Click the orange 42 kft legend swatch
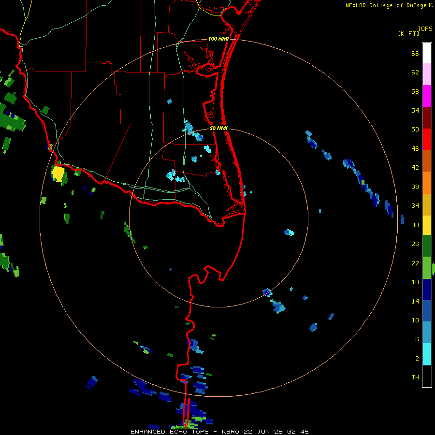 pyautogui.click(x=427, y=183)
